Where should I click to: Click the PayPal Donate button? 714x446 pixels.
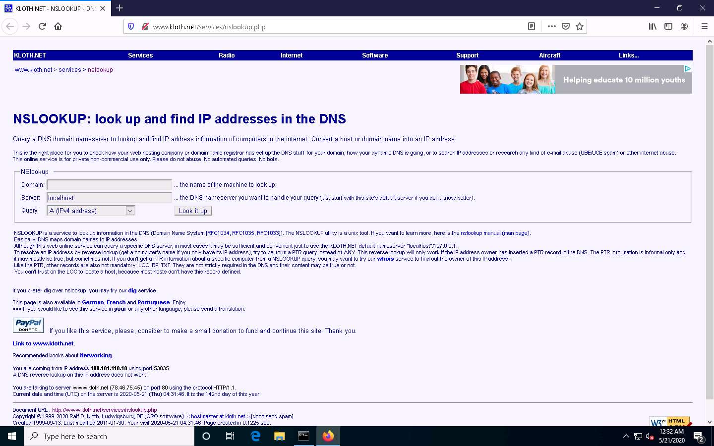pos(28,325)
